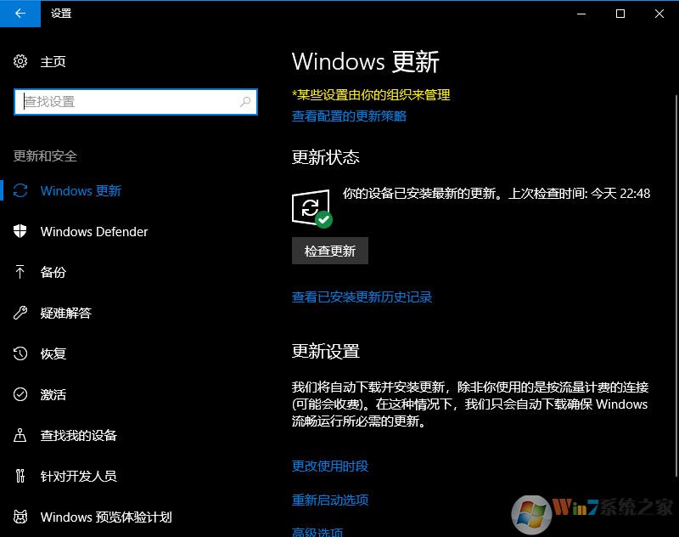
Task: Open the 备份 (Backup) section icon
Action: [x=20, y=272]
